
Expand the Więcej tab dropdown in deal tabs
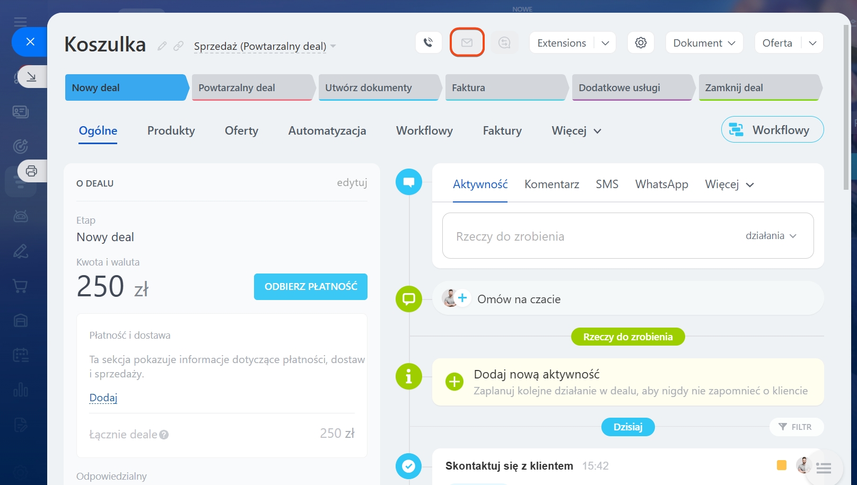click(576, 131)
